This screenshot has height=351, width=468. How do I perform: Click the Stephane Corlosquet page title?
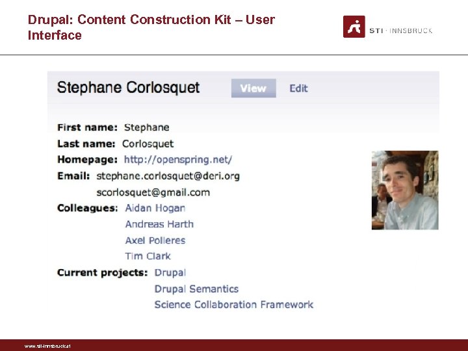coord(128,88)
